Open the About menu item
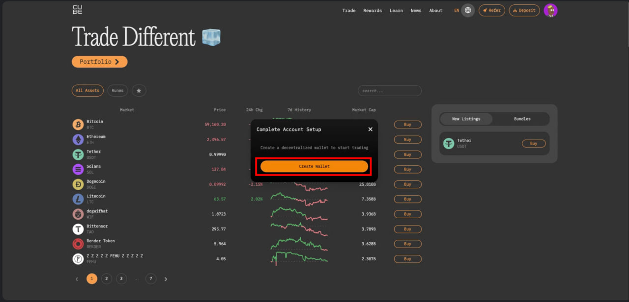The width and height of the screenshot is (629, 302). (x=436, y=10)
